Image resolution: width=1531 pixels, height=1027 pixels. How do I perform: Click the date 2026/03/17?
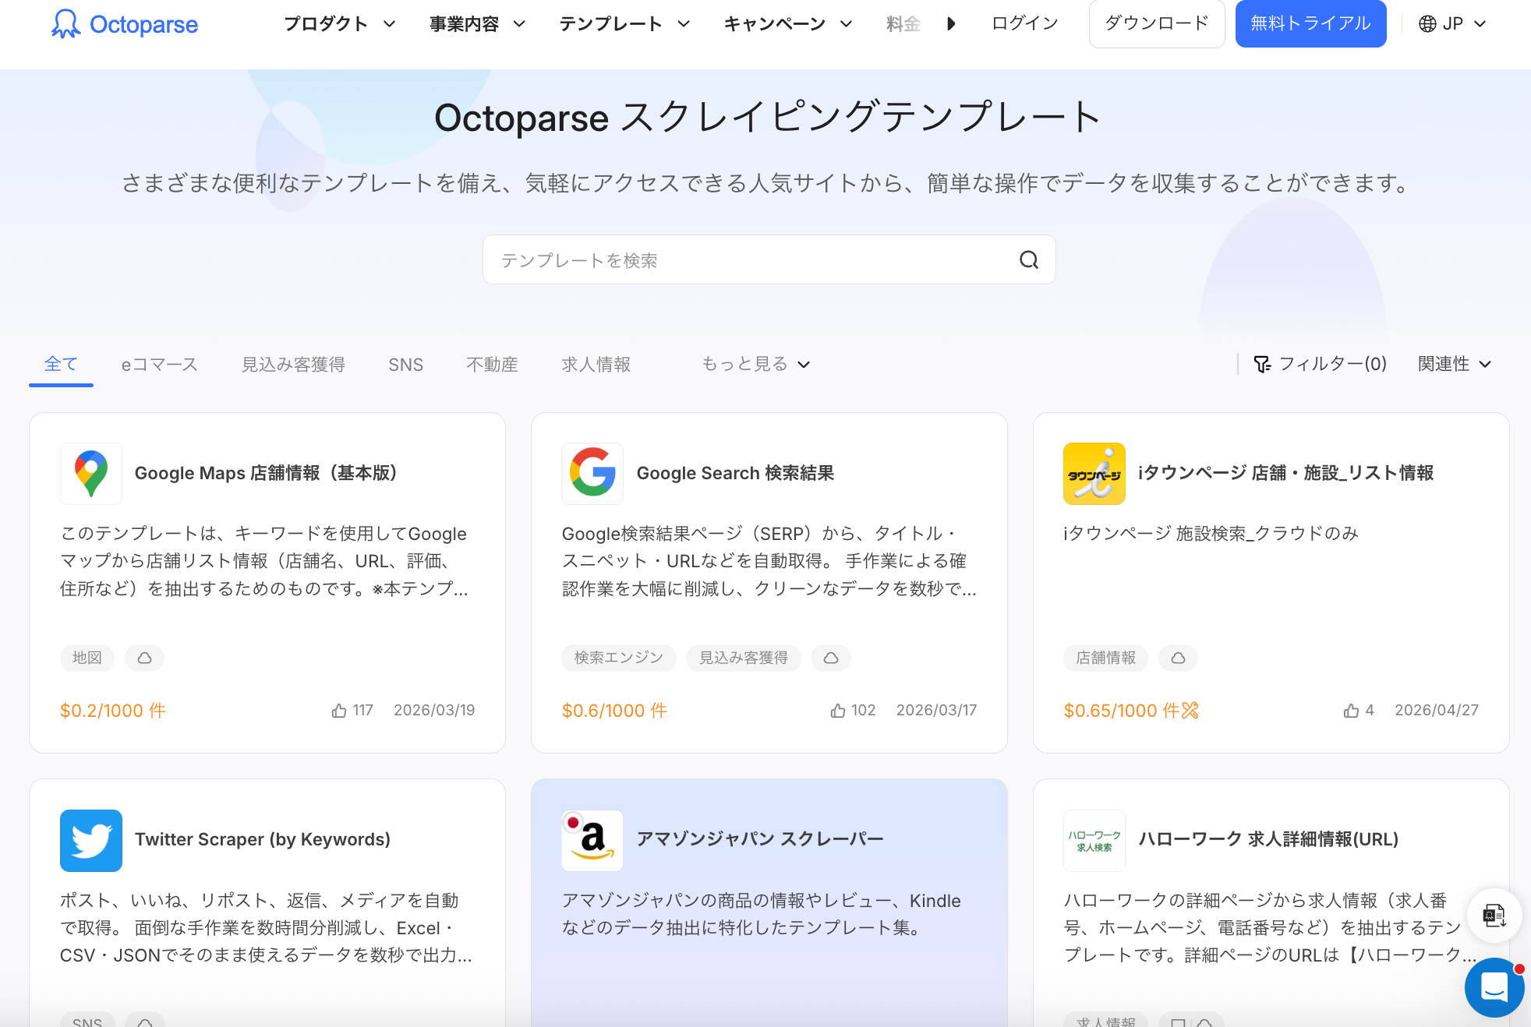pyautogui.click(x=936, y=711)
